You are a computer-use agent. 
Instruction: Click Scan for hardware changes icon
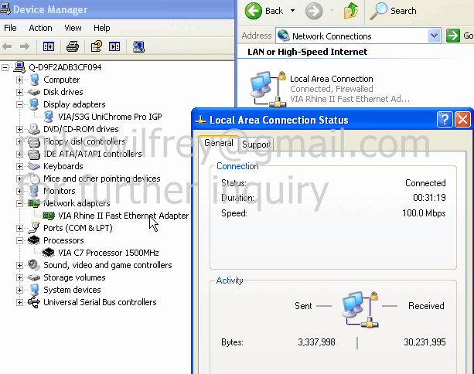tap(138, 46)
